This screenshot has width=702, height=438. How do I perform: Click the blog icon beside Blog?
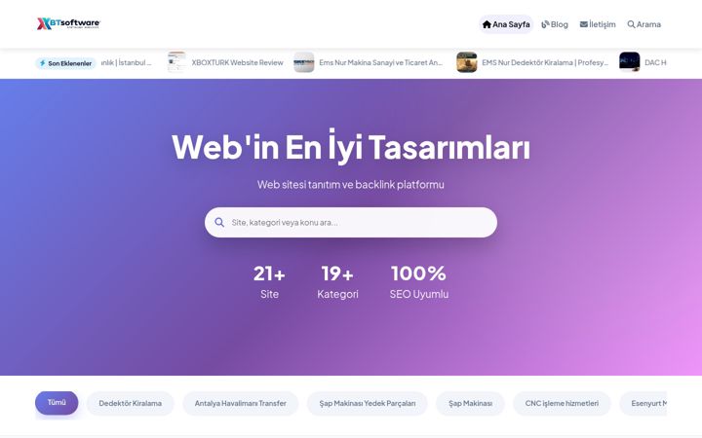tap(545, 24)
